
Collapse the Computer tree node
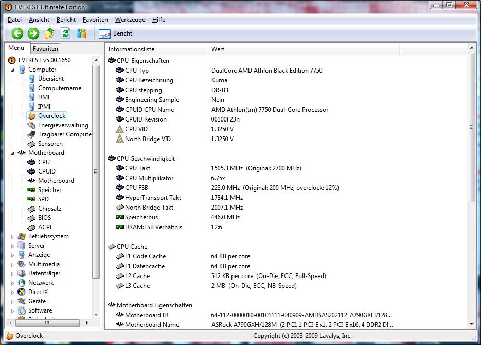coord(12,70)
